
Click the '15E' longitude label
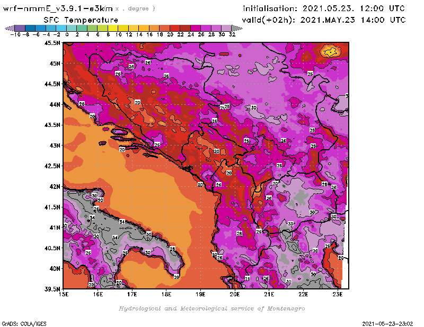(64, 294)
